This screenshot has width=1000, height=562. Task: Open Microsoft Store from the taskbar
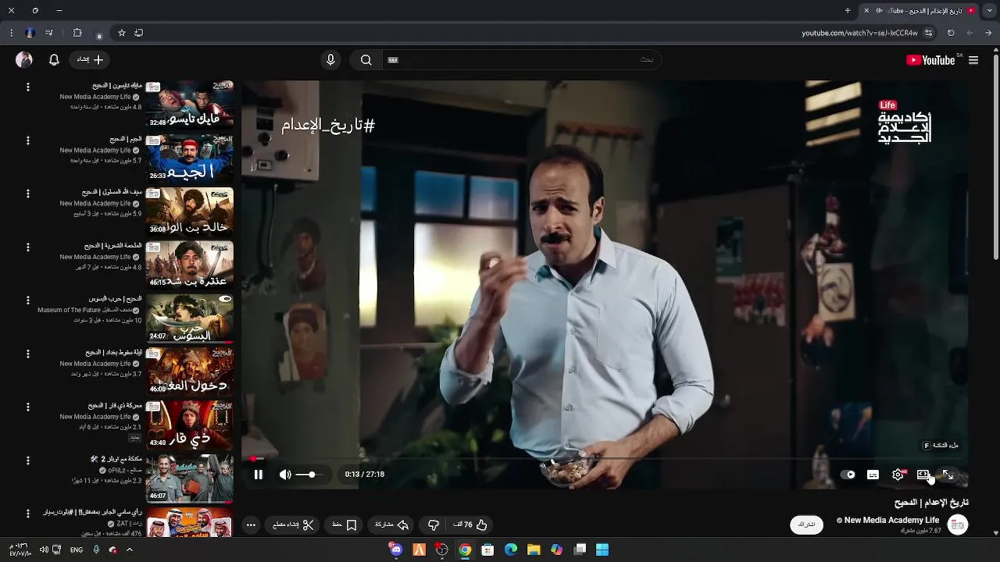coord(487,550)
